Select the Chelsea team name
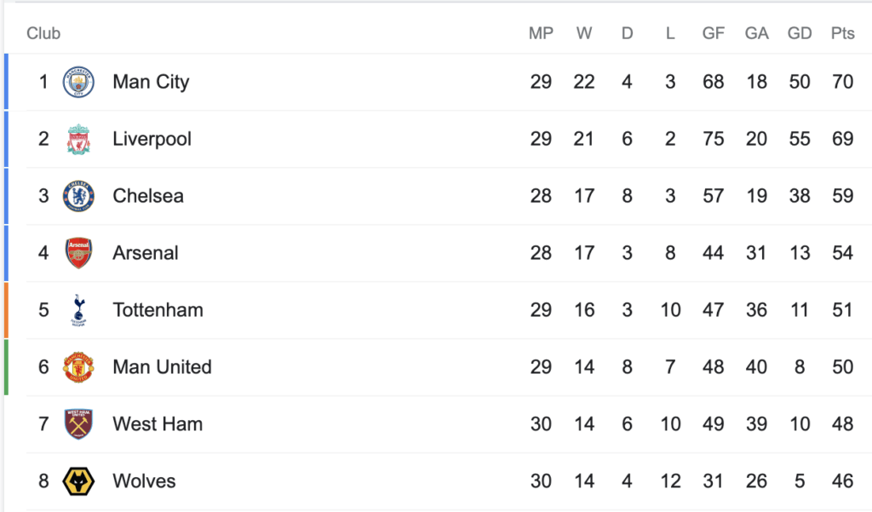The image size is (872, 512). (148, 196)
